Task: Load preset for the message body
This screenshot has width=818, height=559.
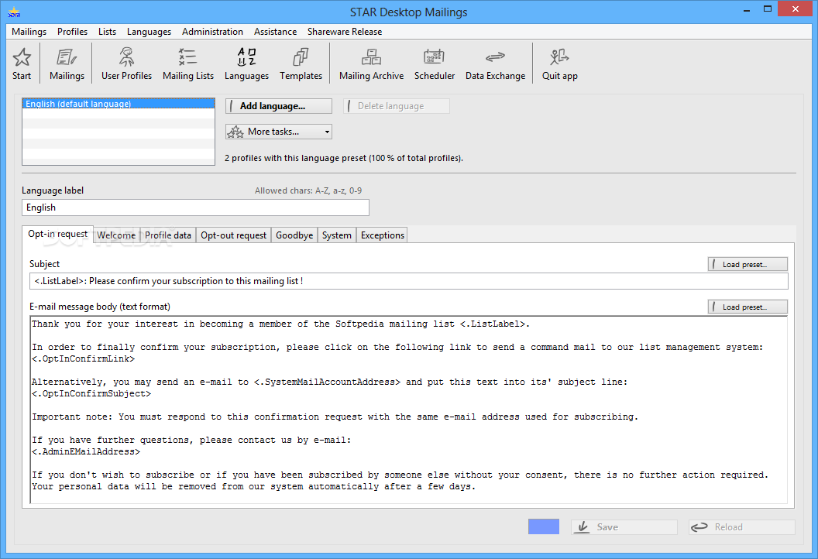Action: coord(748,307)
